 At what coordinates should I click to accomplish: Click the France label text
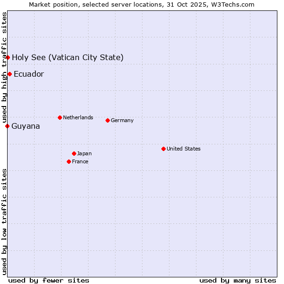point(80,161)
